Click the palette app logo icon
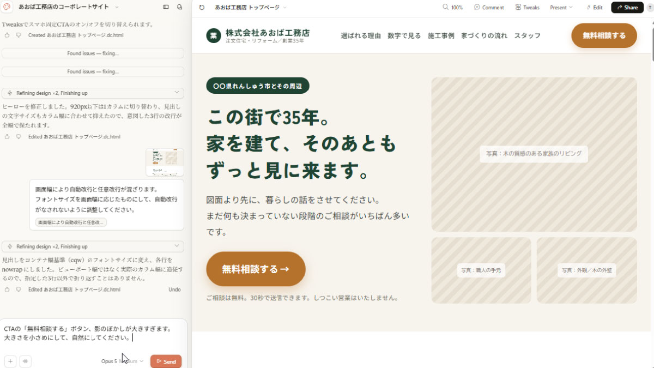Viewport: 654px width, 368px height. 7,7
